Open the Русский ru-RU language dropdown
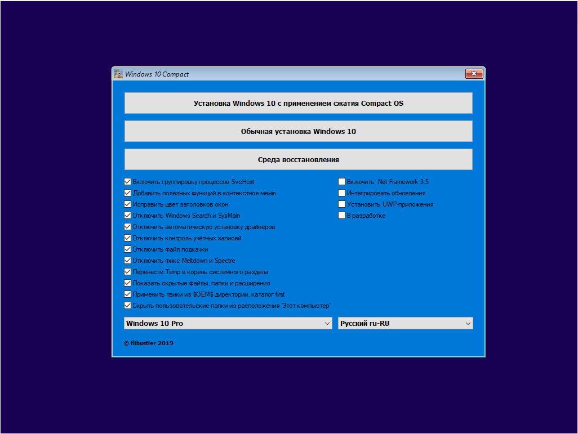Viewport: 578px width, 434px height. click(x=406, y=324)
